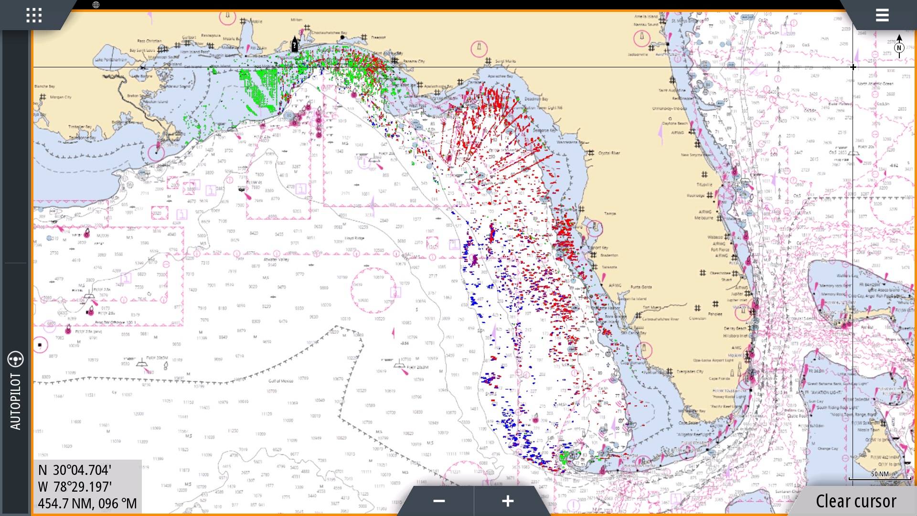Image resolution: width=917 pixels, height=516 pixels.
Task: Click the north-up compass indicator
Action: [899, 47]
